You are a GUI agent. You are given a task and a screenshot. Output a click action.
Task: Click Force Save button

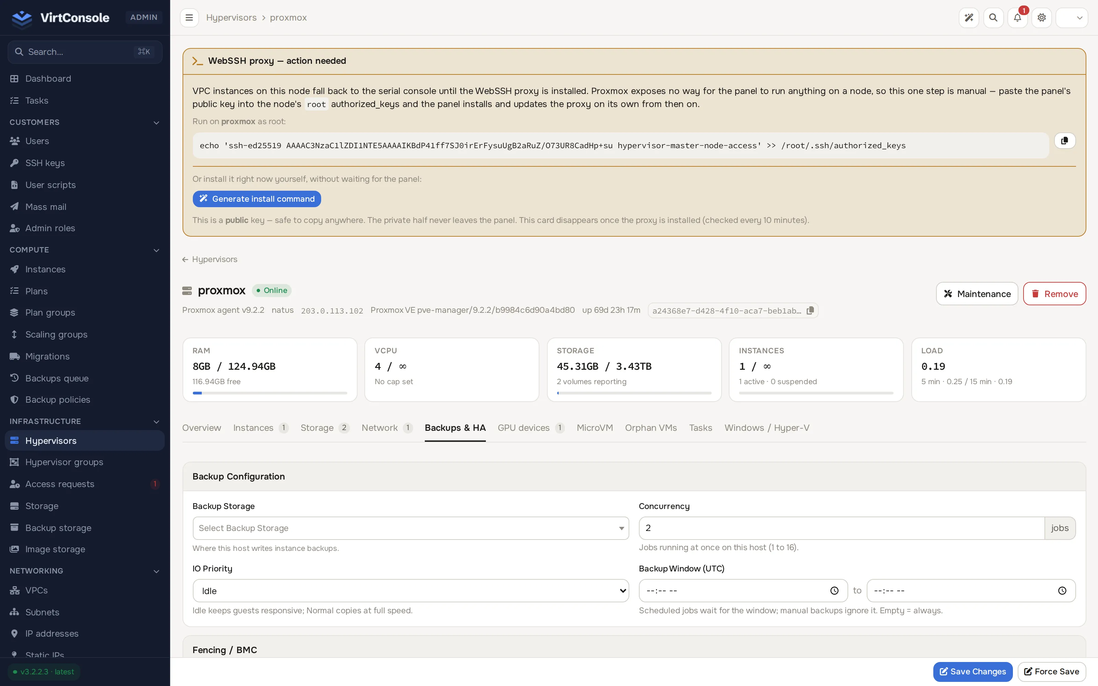[1052, 672]
